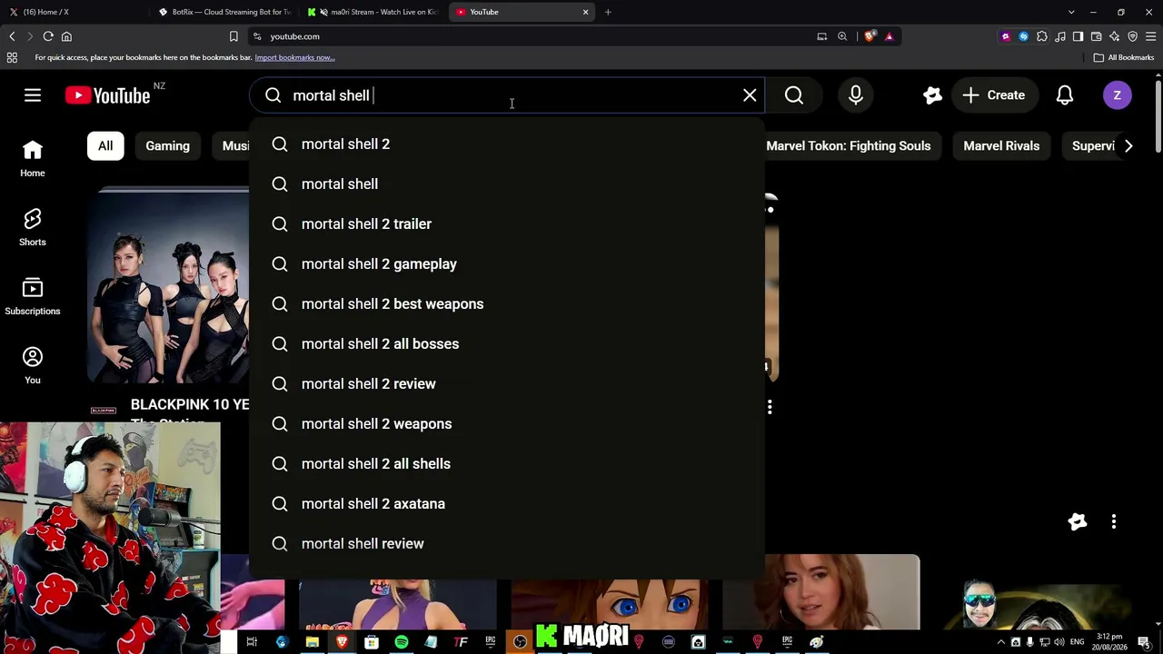Run the search using the magnifier button
This screenshot has height=654, width=1163.
[x=794, y=95]
